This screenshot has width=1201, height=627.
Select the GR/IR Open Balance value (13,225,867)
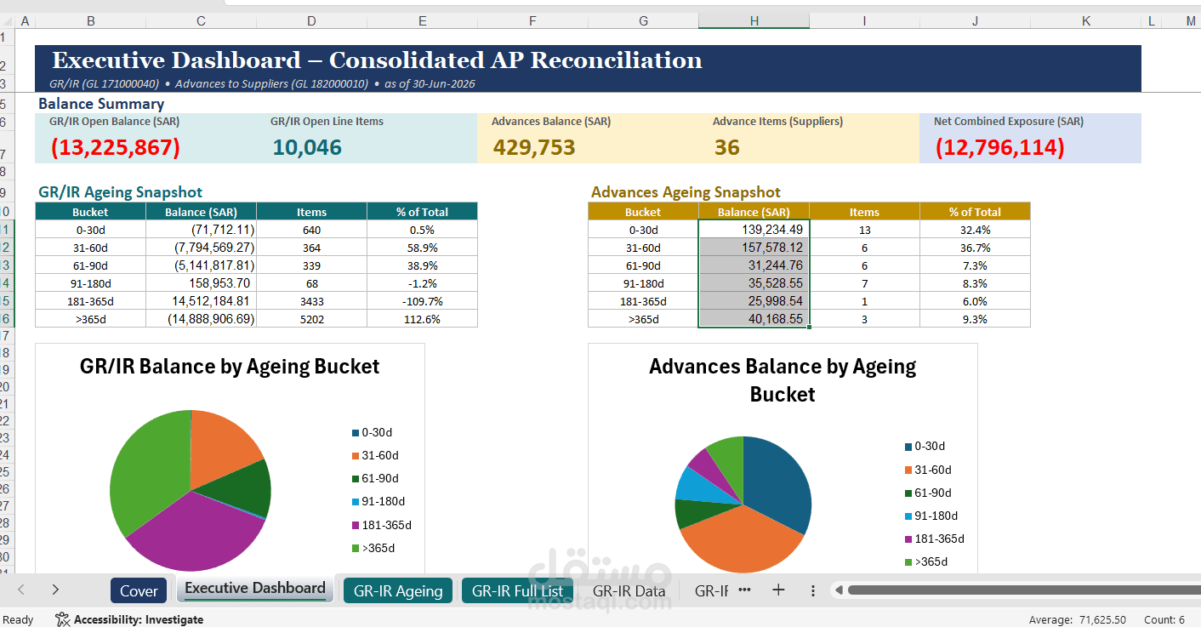click(115, 147)
